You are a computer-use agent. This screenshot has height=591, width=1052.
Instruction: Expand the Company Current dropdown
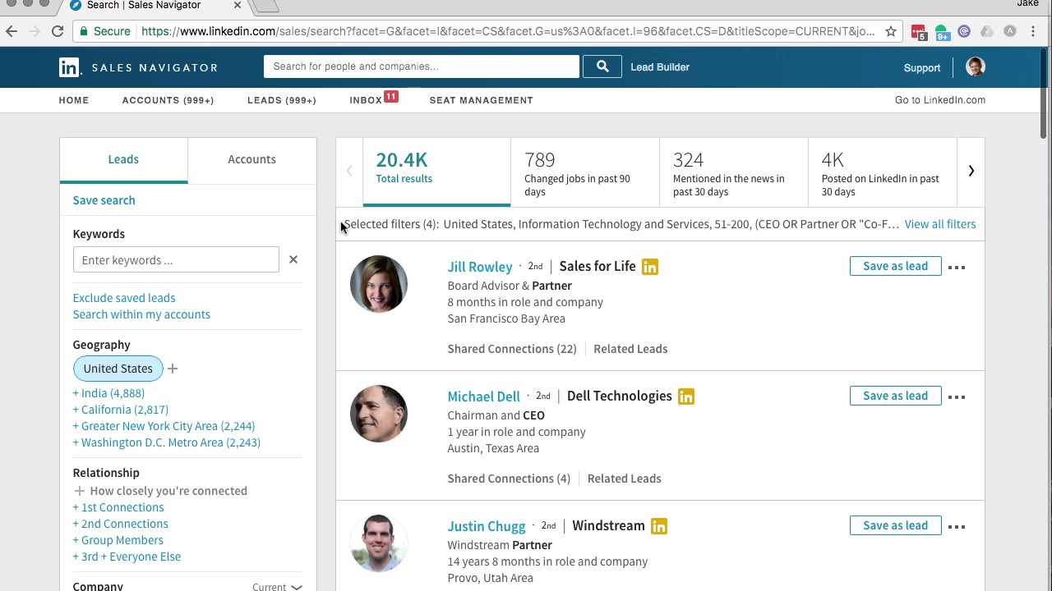278,587
